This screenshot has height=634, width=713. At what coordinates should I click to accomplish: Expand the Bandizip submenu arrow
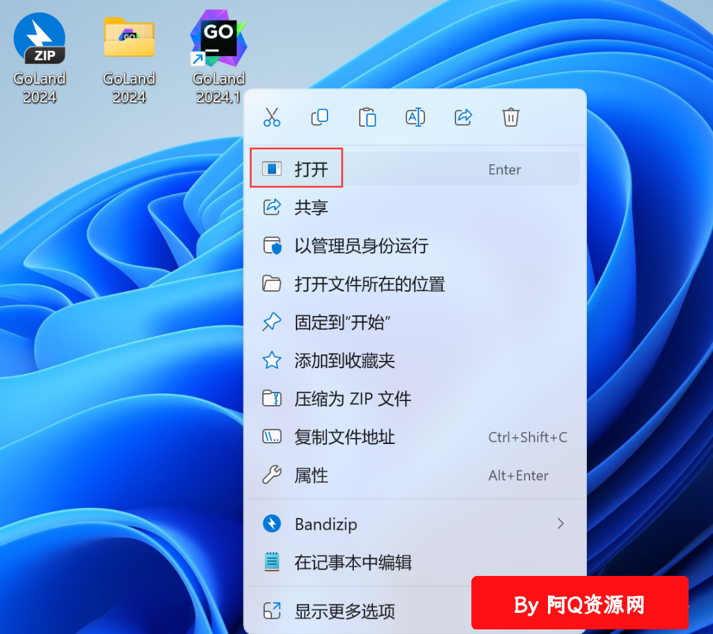point(560,524)
